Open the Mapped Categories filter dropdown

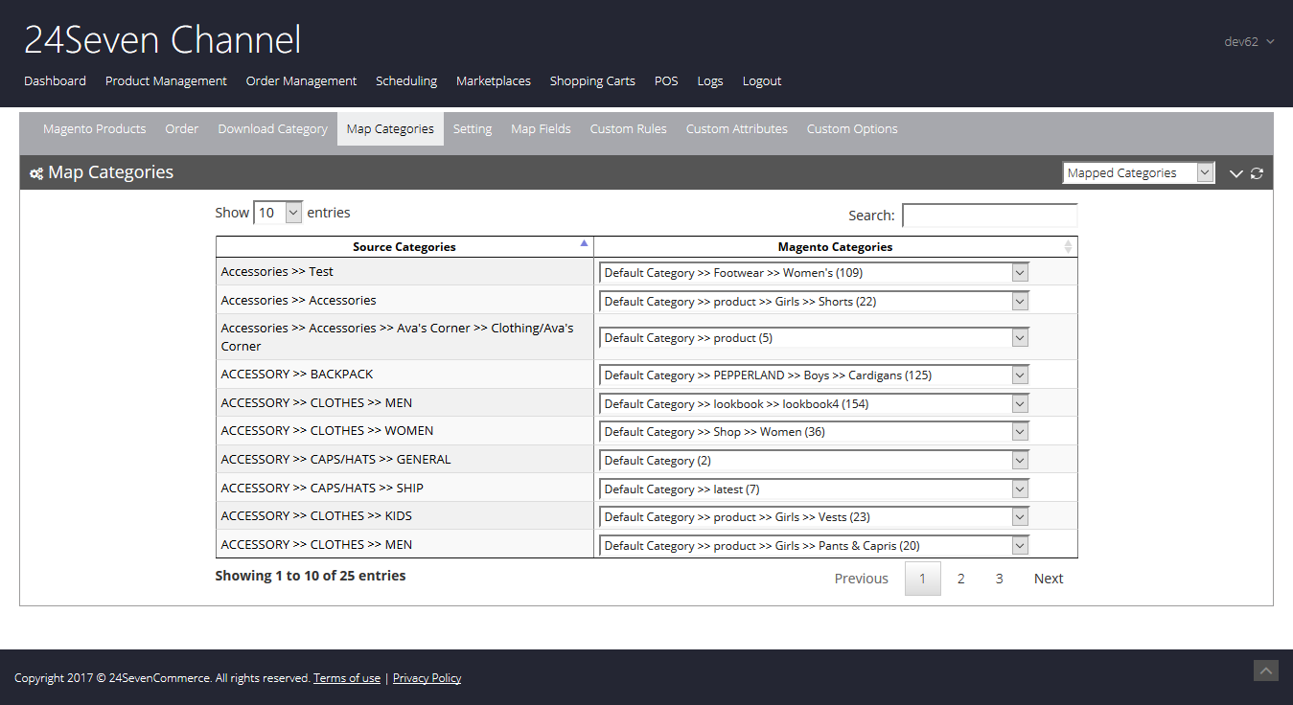coord(1139,173)
